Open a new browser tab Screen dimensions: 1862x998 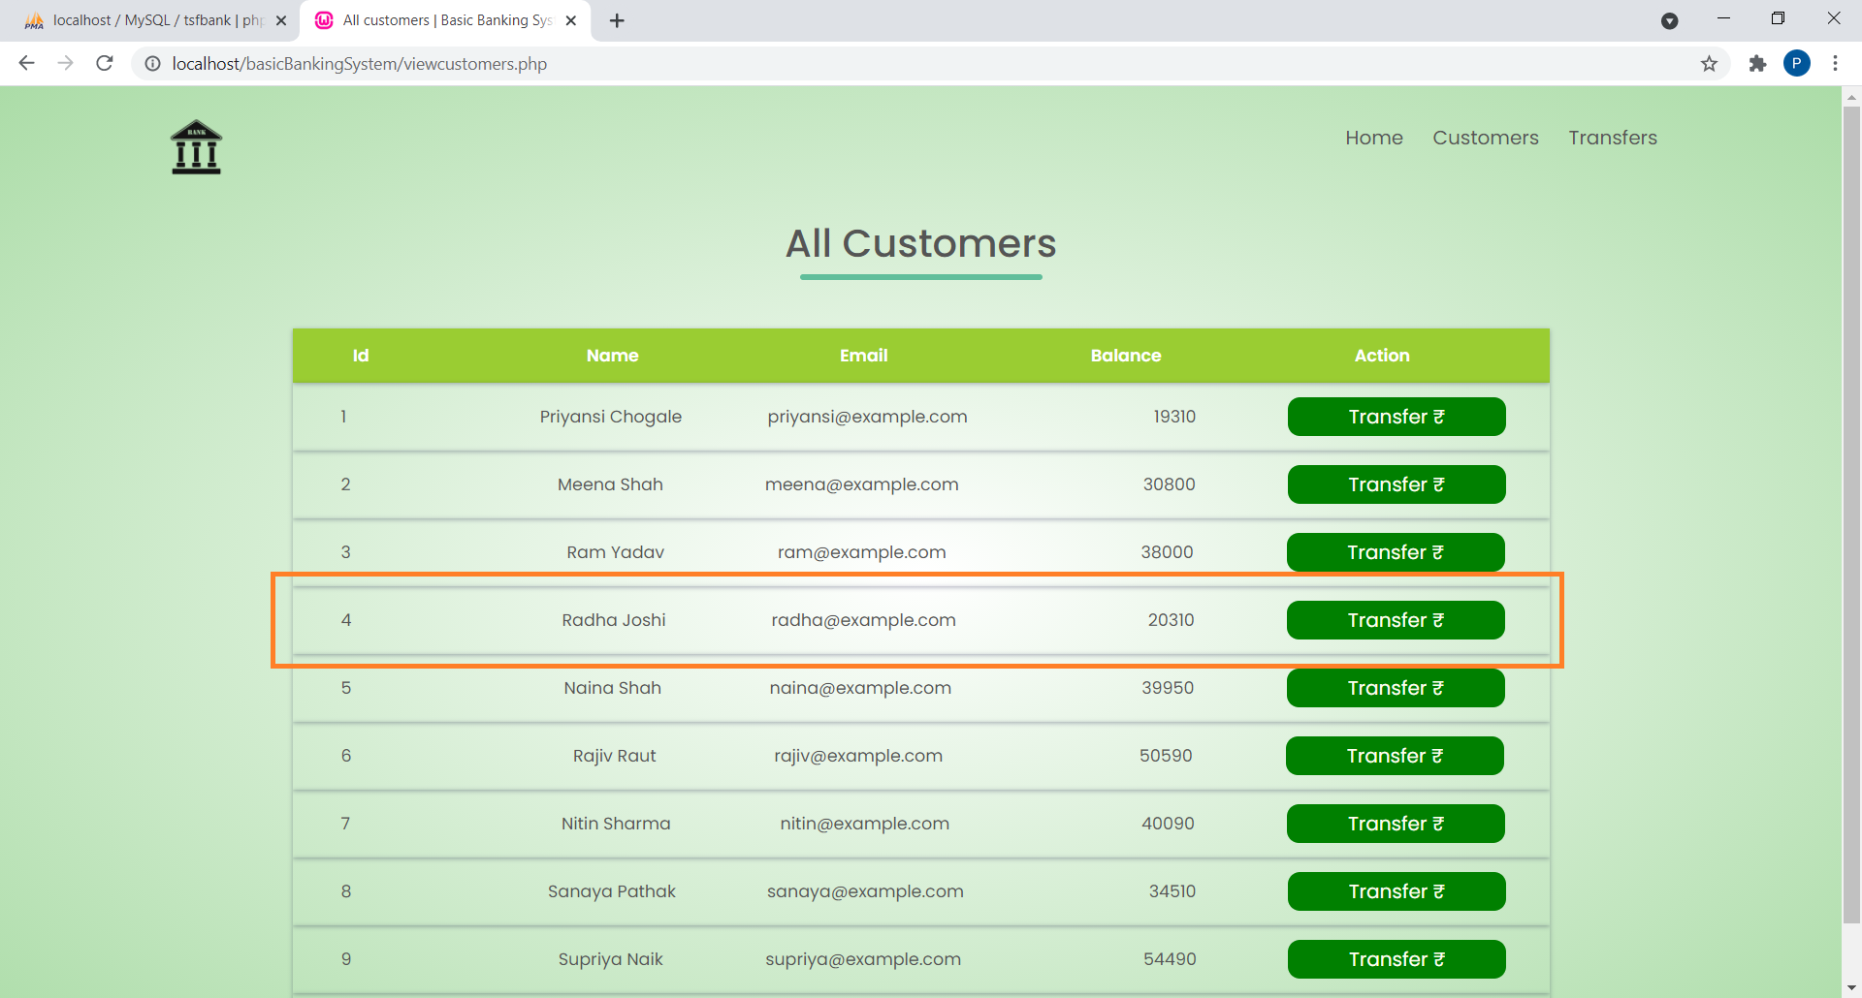click(617, 20)
